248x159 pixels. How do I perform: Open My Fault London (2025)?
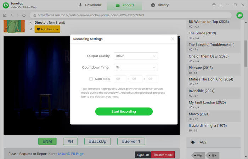[207, 102]
